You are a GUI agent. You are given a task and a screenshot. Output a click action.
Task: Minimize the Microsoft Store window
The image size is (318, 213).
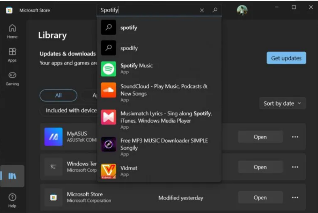[277, 7]
